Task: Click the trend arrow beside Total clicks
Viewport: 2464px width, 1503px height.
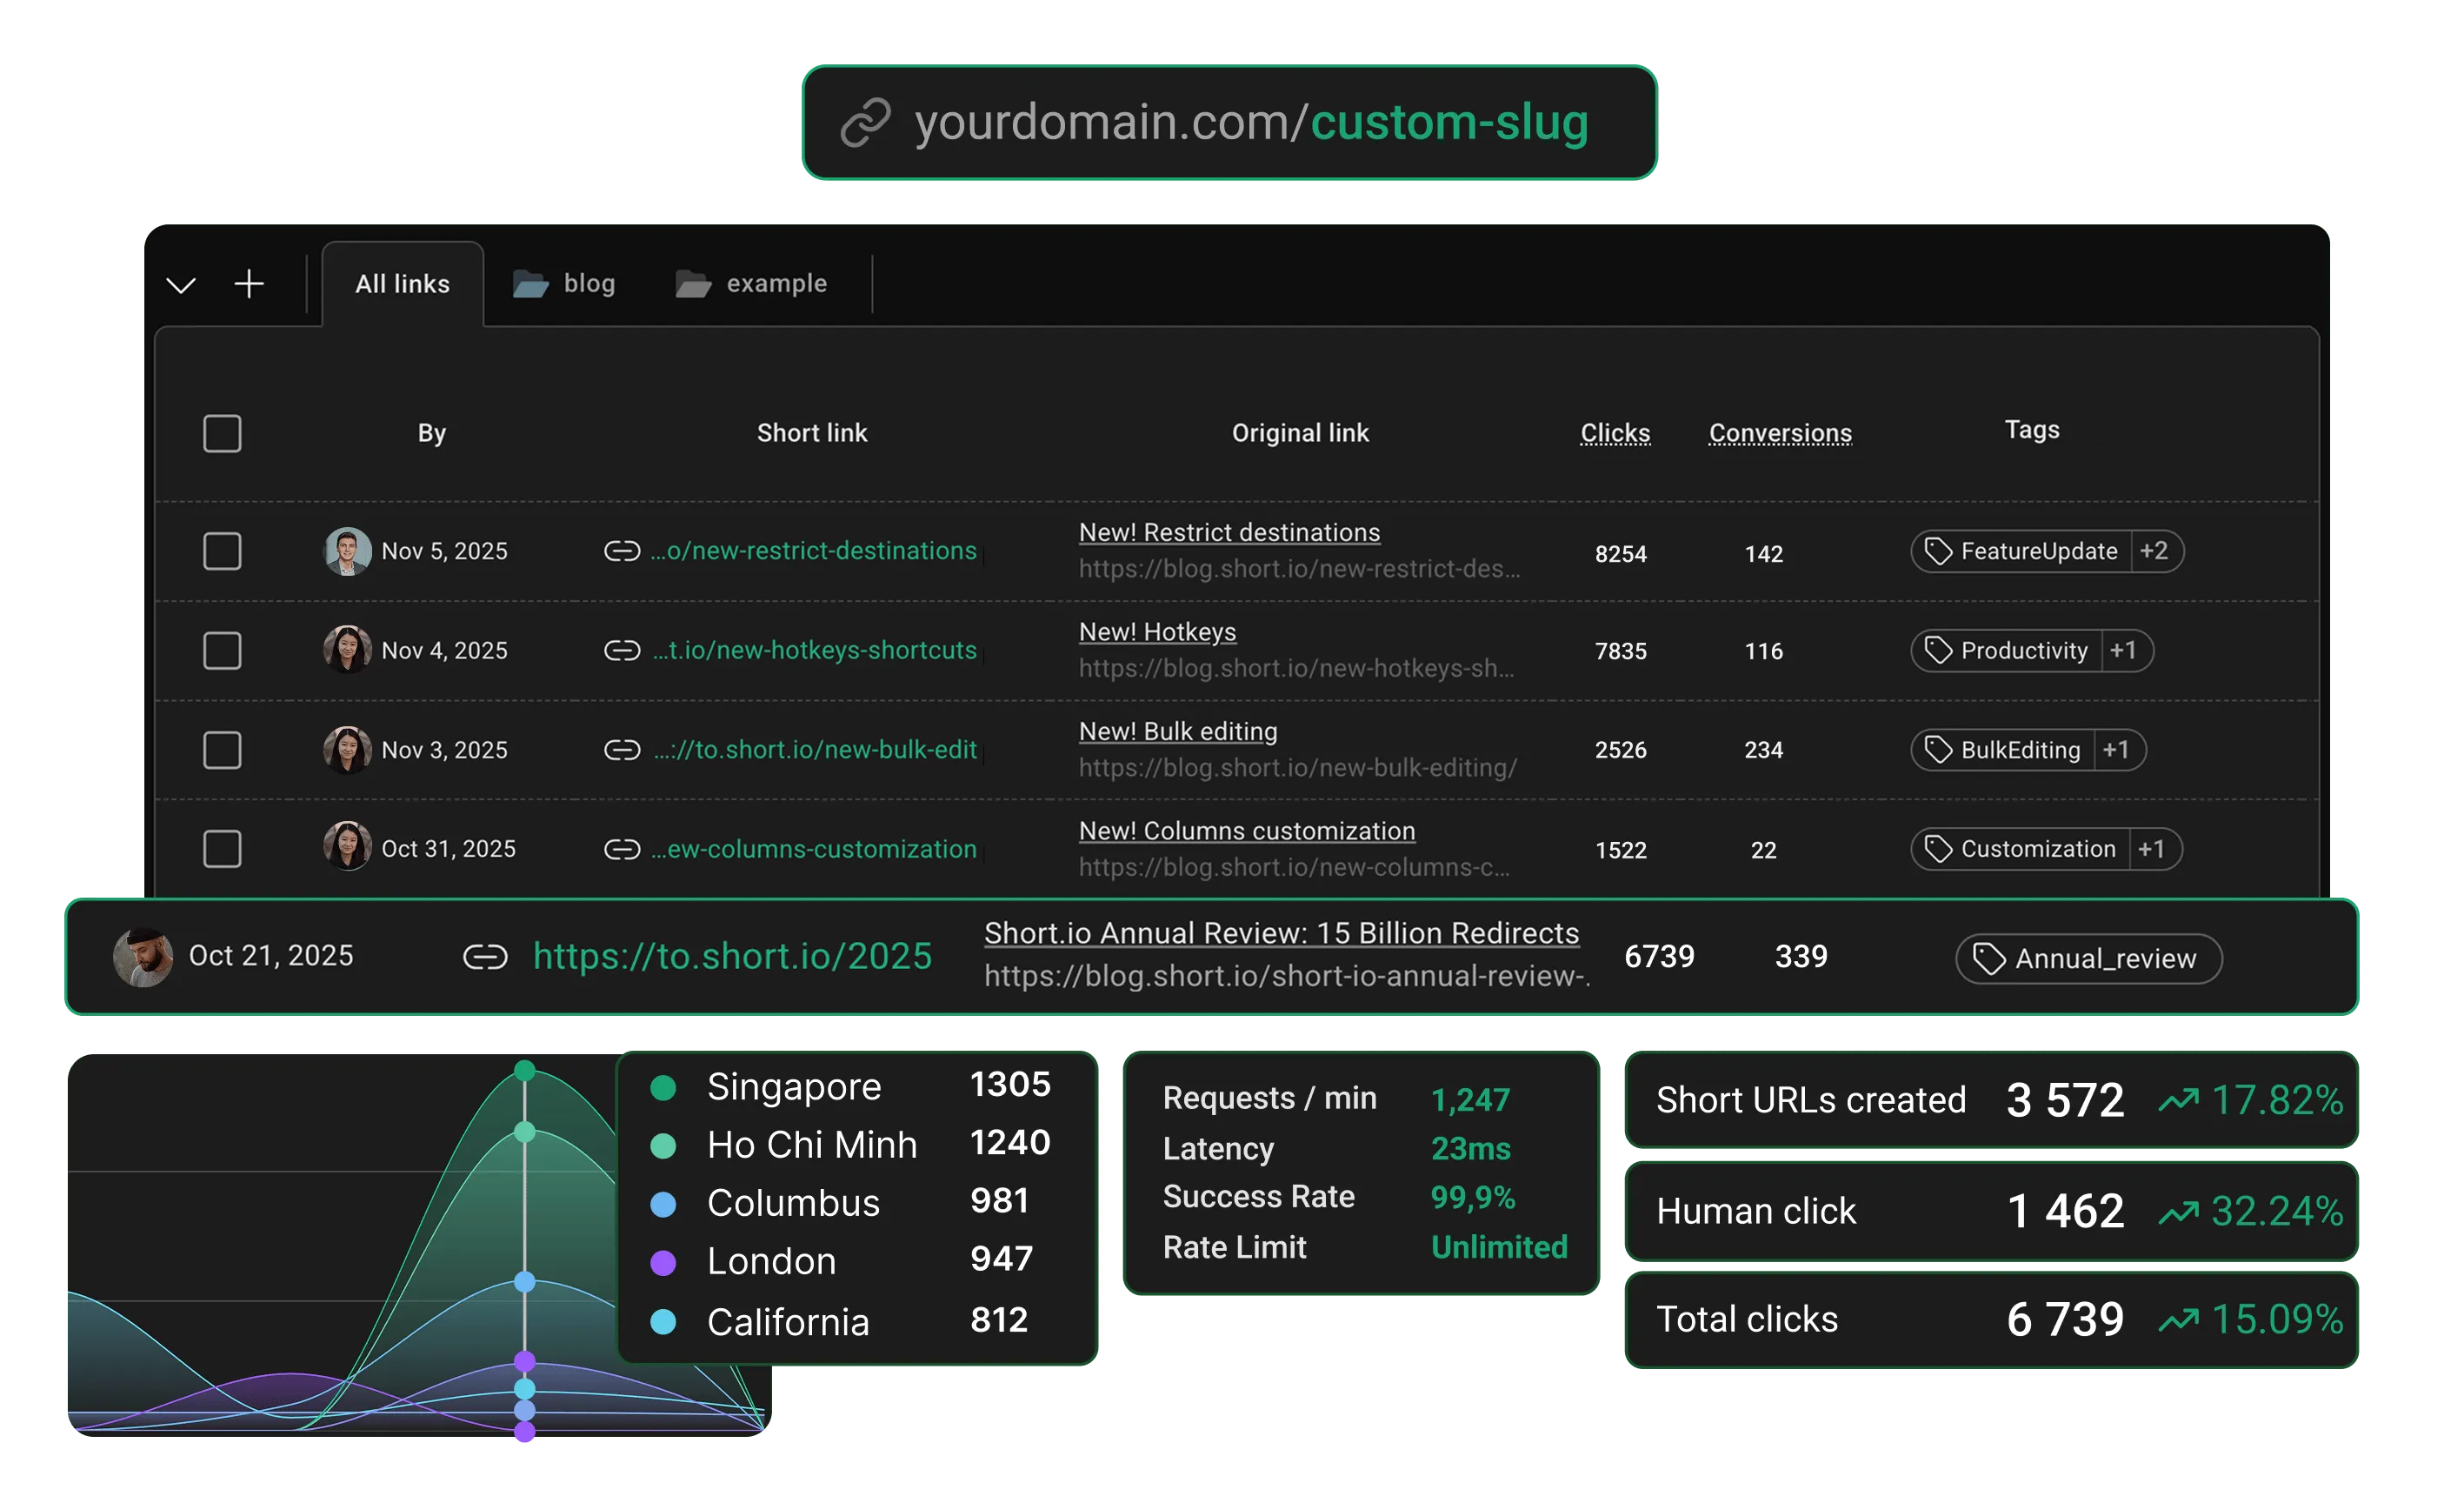Action: (2180, 1319)
